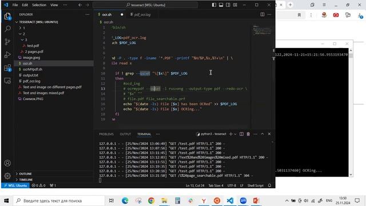Click the UTF-8 encoding in status bar

[232, 185]
